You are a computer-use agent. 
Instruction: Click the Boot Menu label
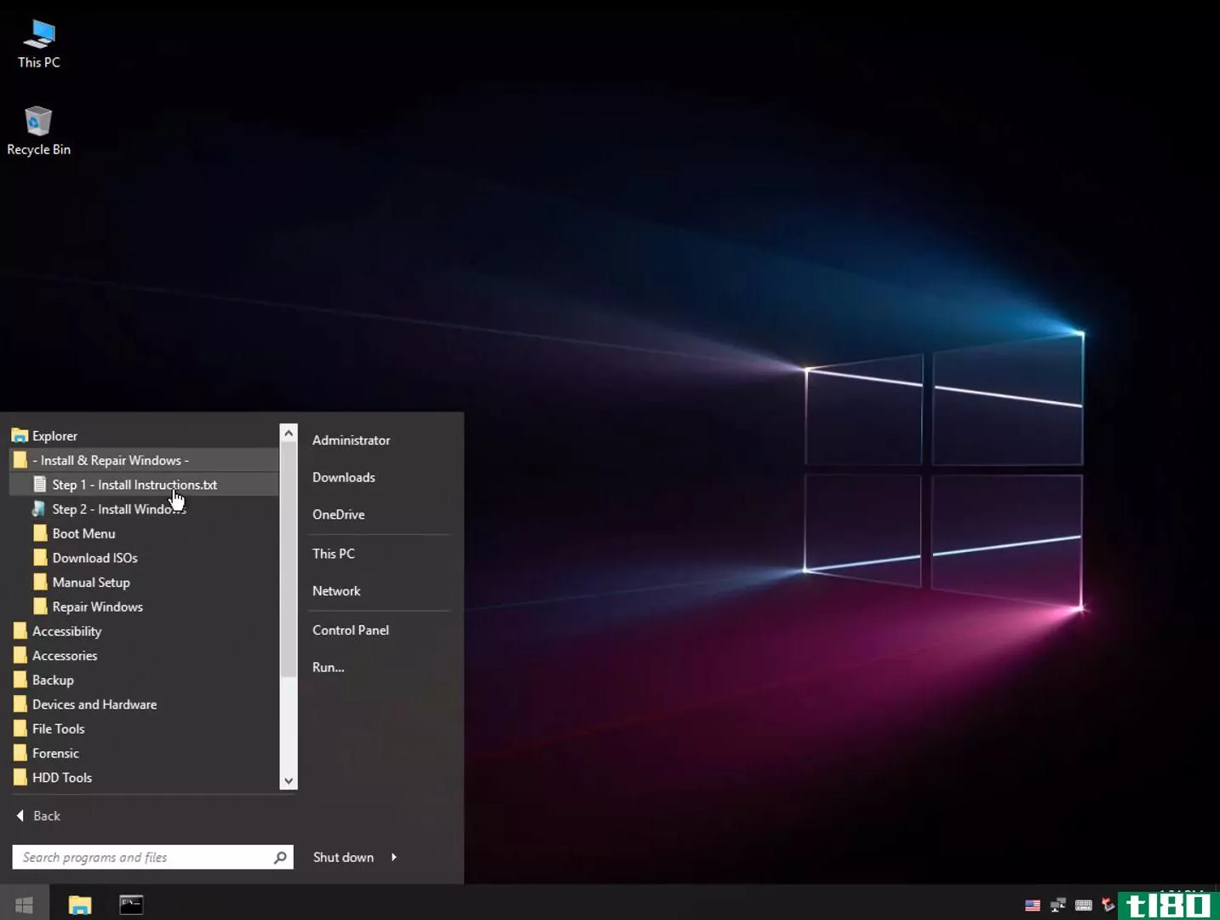(83, 533)
